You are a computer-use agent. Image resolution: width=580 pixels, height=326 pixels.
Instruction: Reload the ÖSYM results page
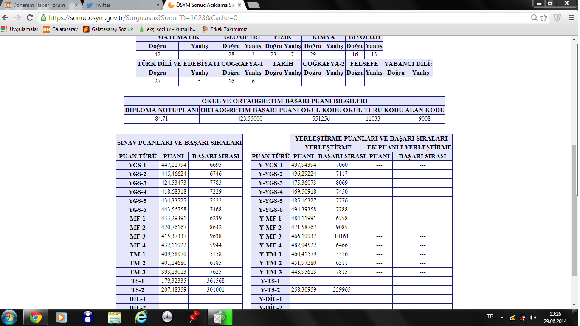tap(30, 18)
